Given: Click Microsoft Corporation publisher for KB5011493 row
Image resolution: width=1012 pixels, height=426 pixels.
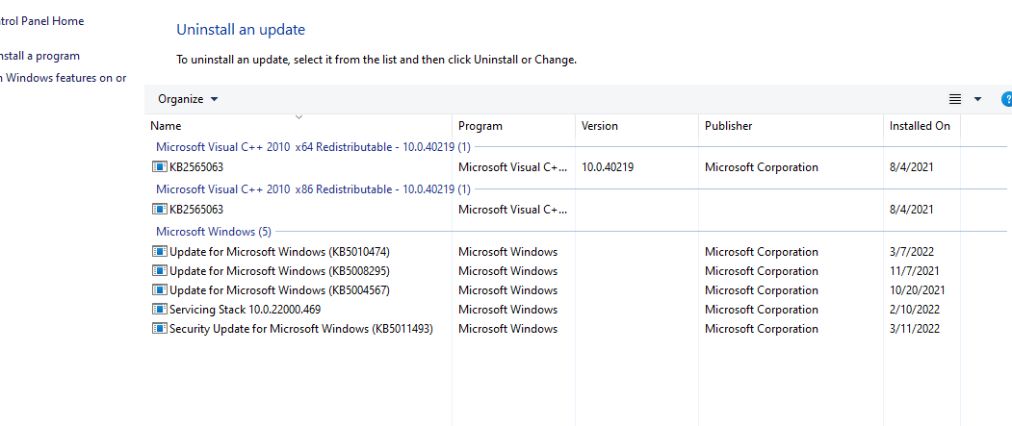Looking at the screenshot, I should pyautogui.click(x=762, y=329).
